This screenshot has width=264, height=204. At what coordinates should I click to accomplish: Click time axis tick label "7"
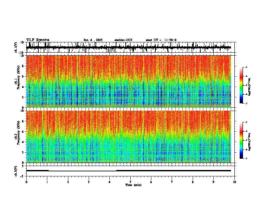(172, 182)
